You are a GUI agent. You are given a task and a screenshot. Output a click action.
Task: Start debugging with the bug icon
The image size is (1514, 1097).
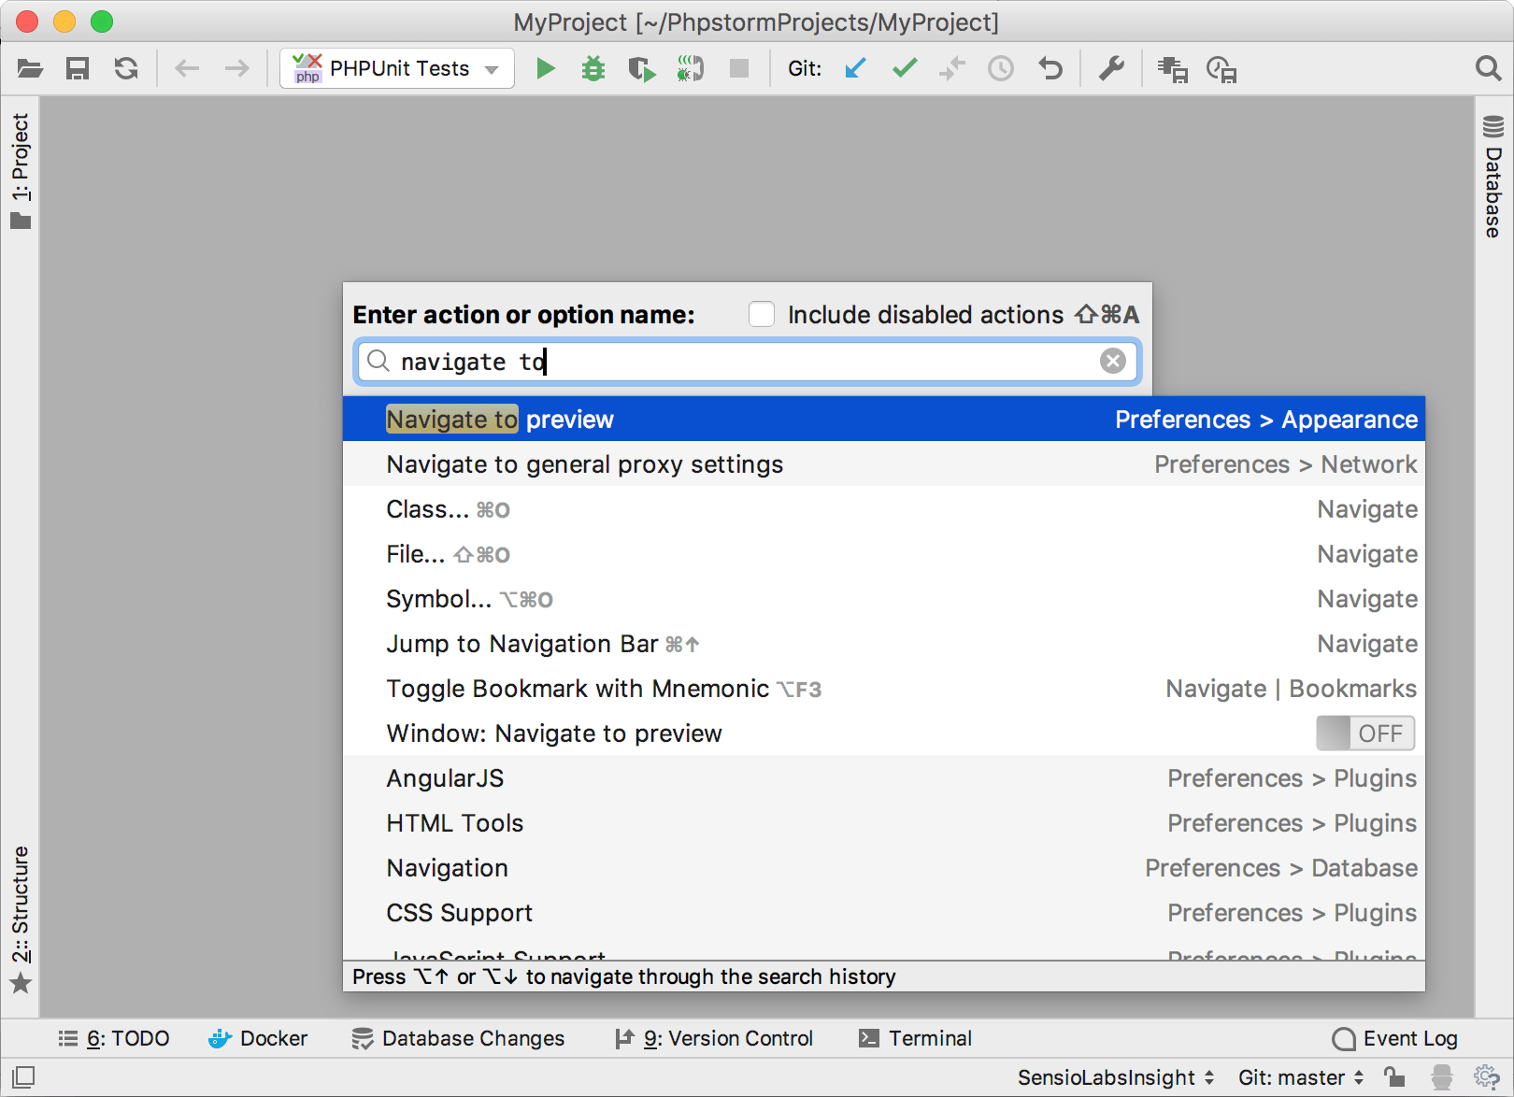tap(593, 67)
